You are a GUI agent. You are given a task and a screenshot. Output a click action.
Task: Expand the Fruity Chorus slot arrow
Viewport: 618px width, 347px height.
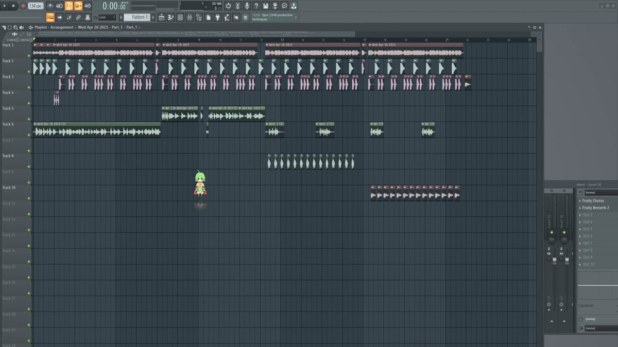[x=580, y=200]
